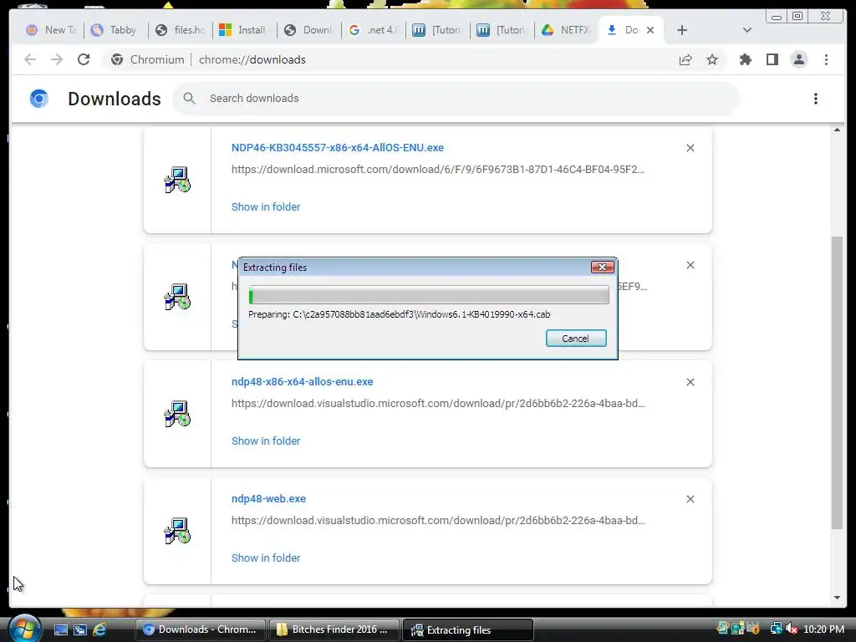Click the Chromium logo beside Downloads title
Viewport: 856px width, 642px height.
click(x=38, y=99)
